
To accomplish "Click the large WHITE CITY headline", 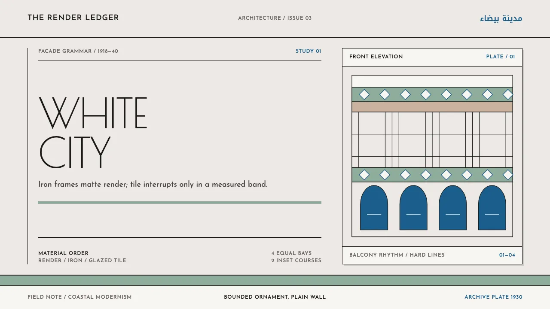I will pos(93,132).
